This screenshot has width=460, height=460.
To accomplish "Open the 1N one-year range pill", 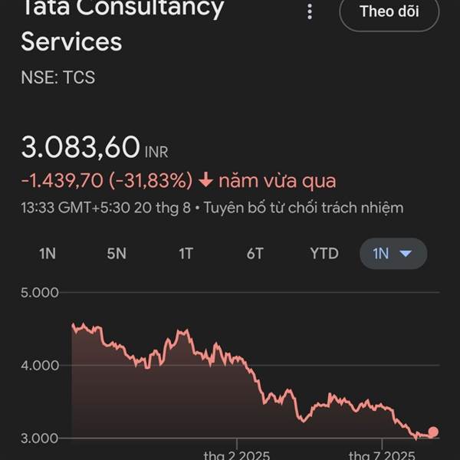I will coord(393,254).
